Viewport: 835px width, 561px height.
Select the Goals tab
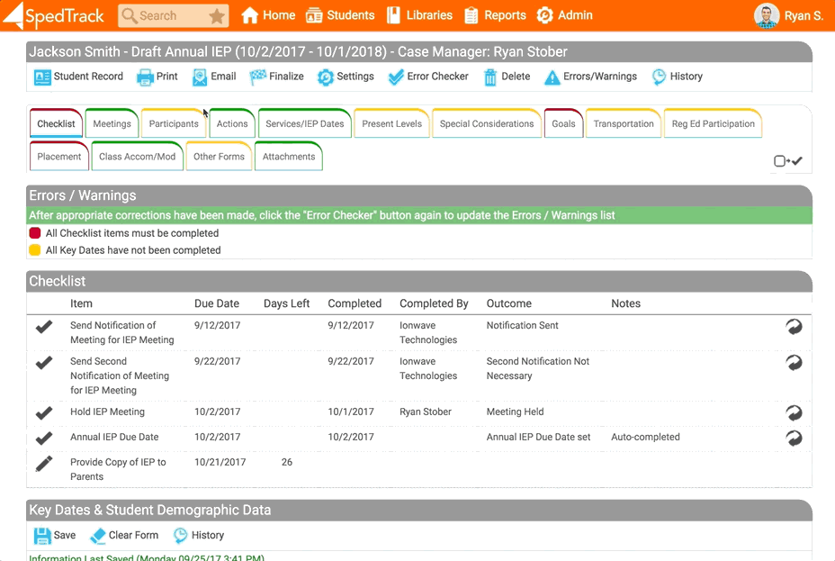(x=563, y=124)
